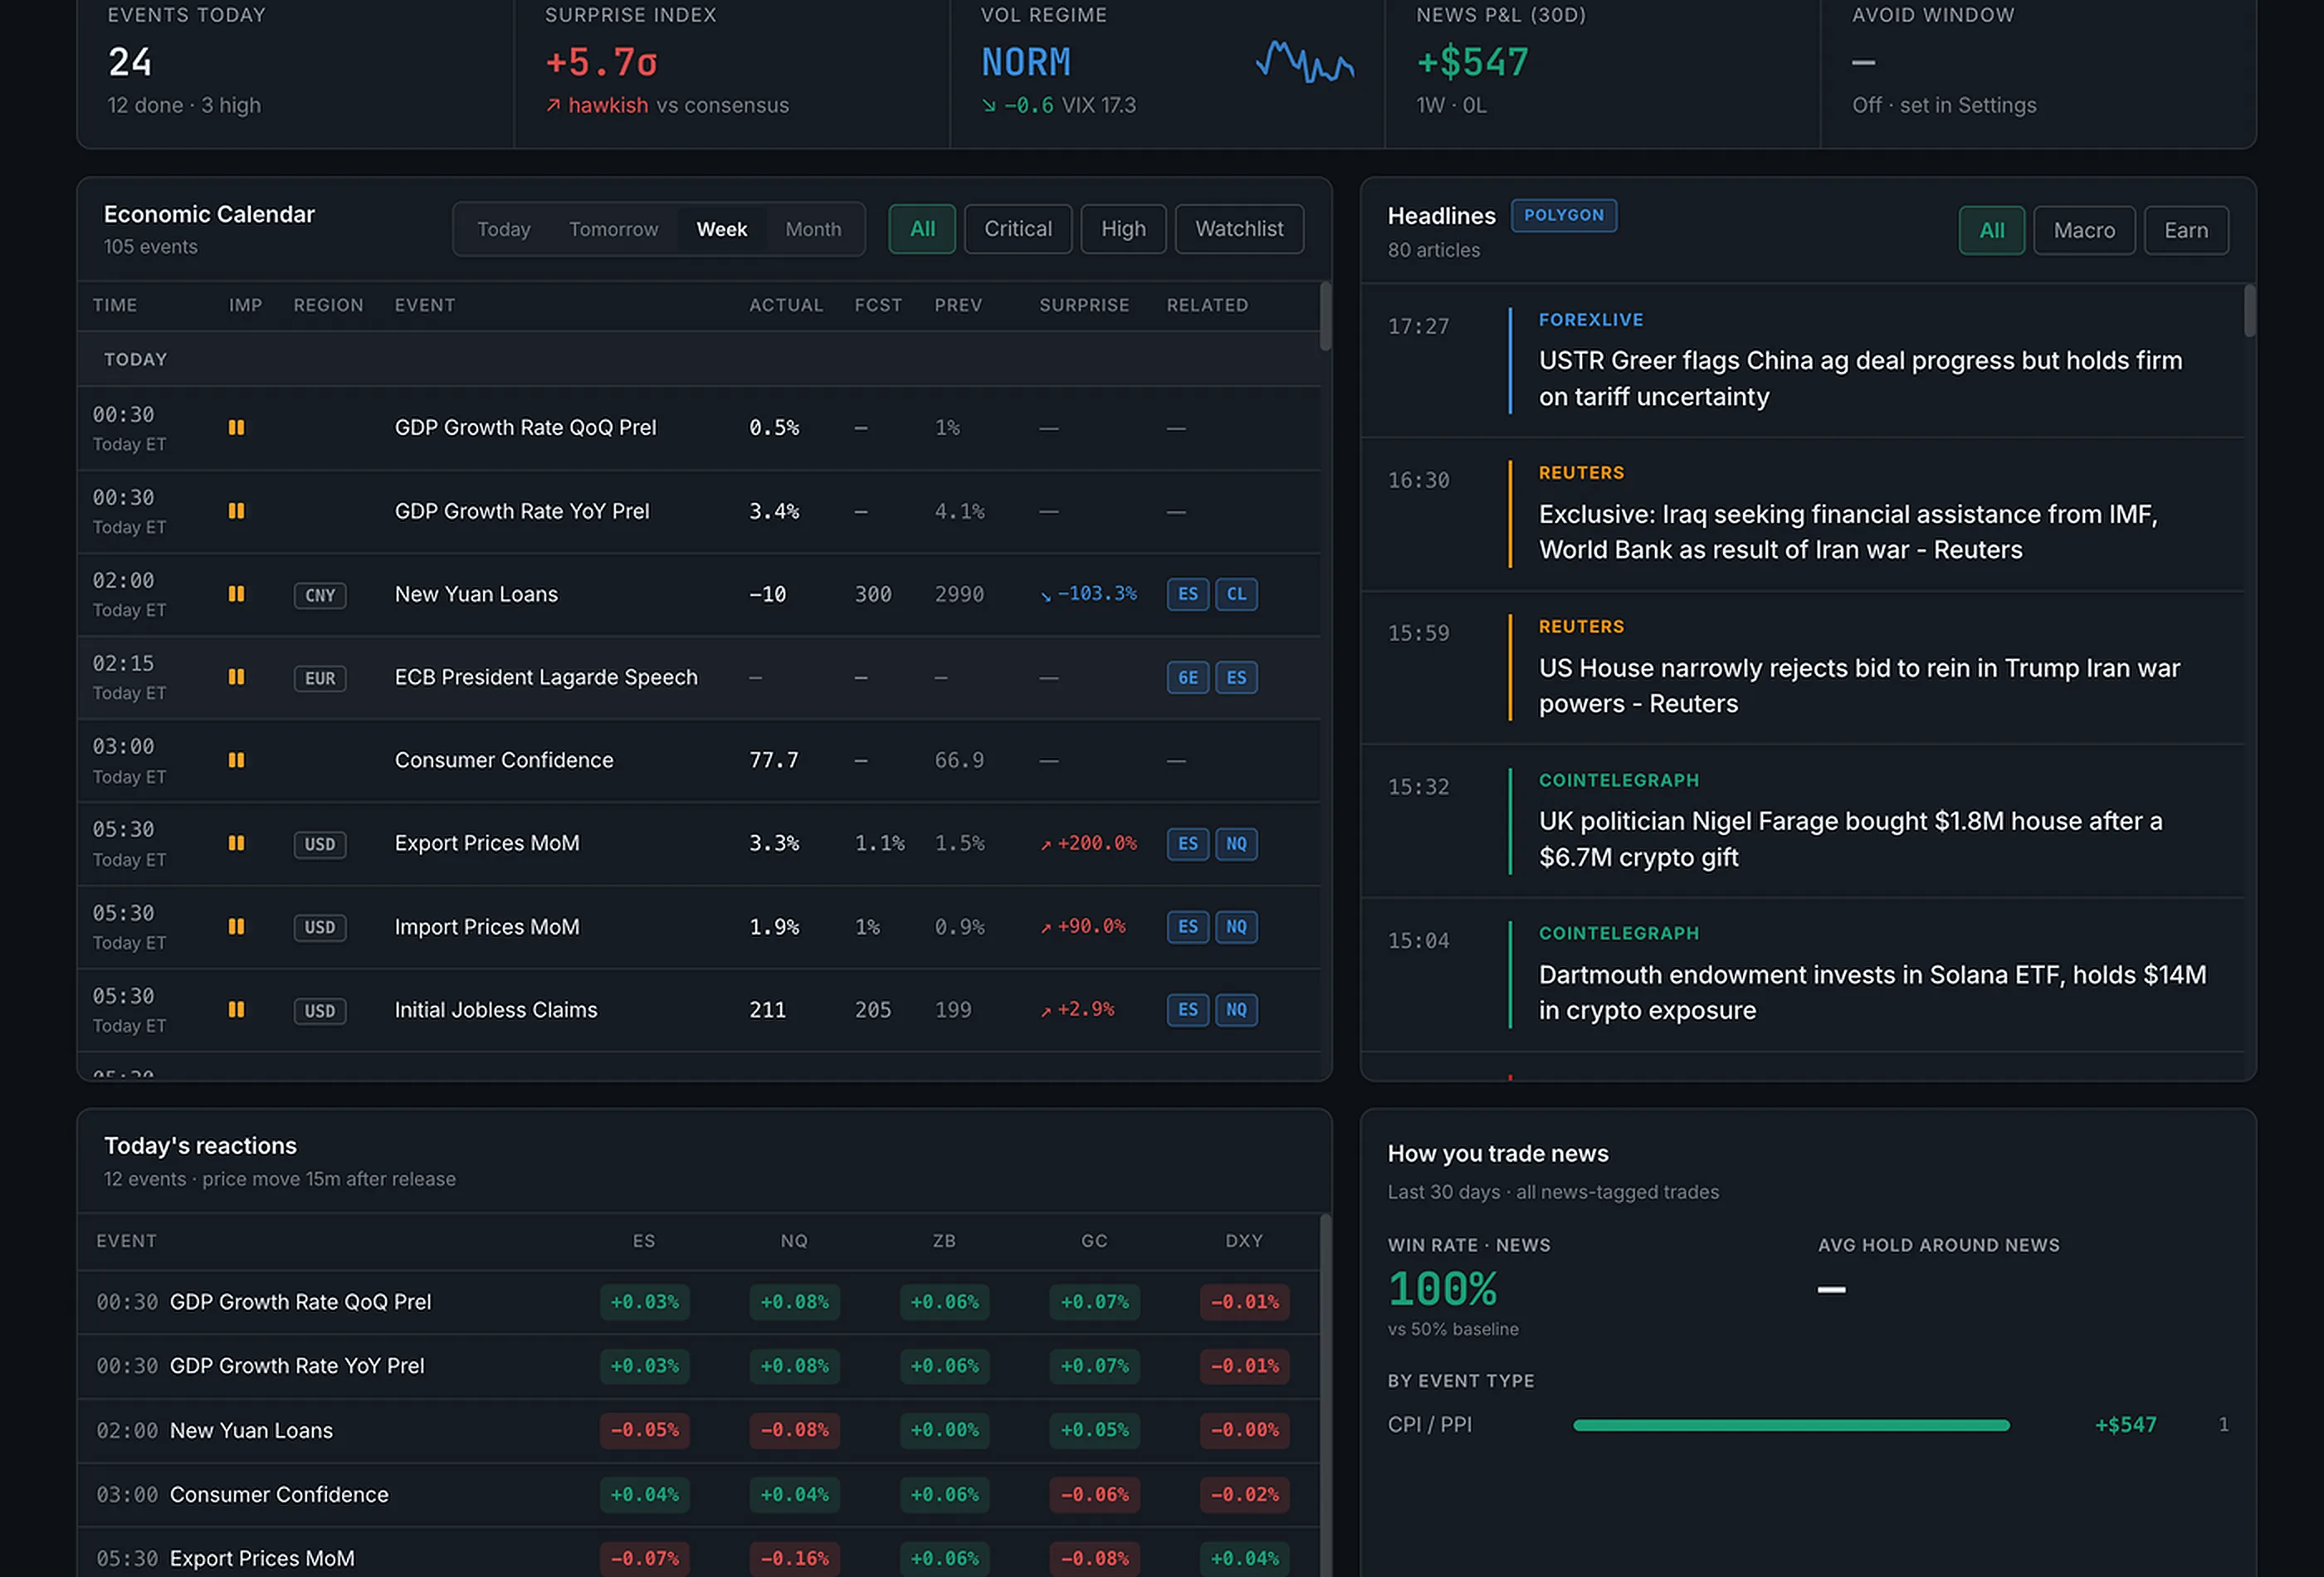Click GC -0.06% cell for Consumer Confidence
The image size is (2324, 1577).
click(1094, 1494)
